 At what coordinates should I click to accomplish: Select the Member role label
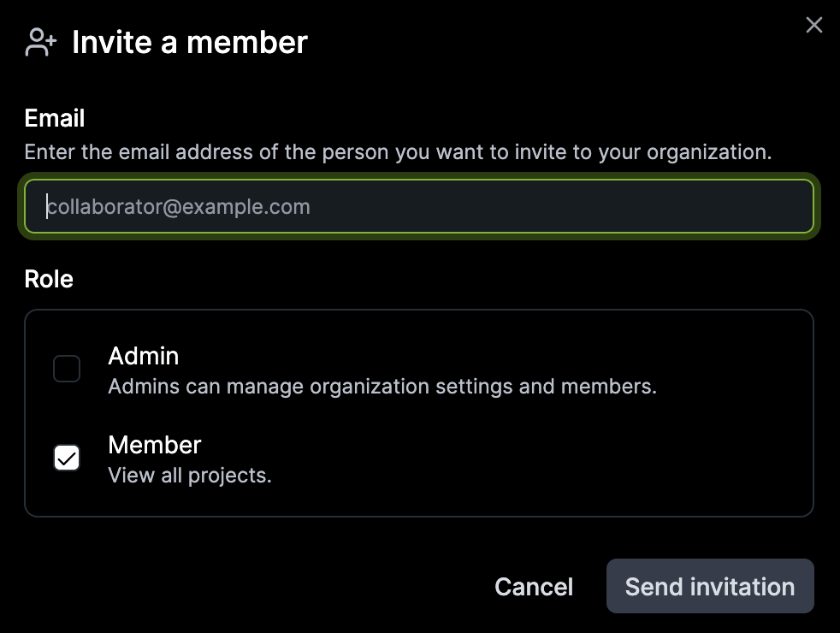point(155,445)
